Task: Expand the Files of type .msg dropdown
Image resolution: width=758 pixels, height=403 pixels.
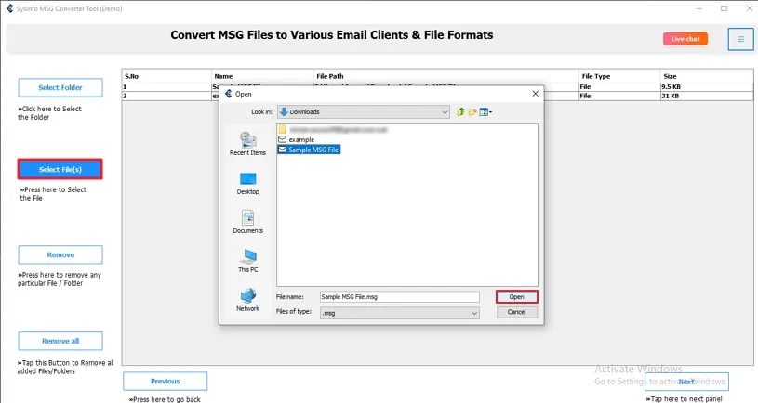Action: [400, 313]
